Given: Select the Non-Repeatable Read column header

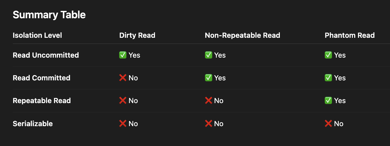Looking at the screenshot, I should point(242,35).
